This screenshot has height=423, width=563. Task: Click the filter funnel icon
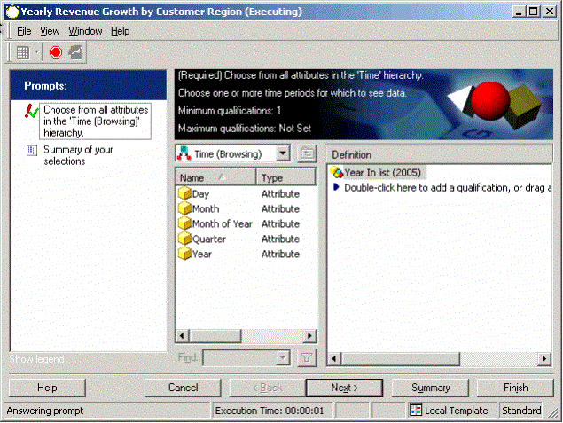pos(307,358)
